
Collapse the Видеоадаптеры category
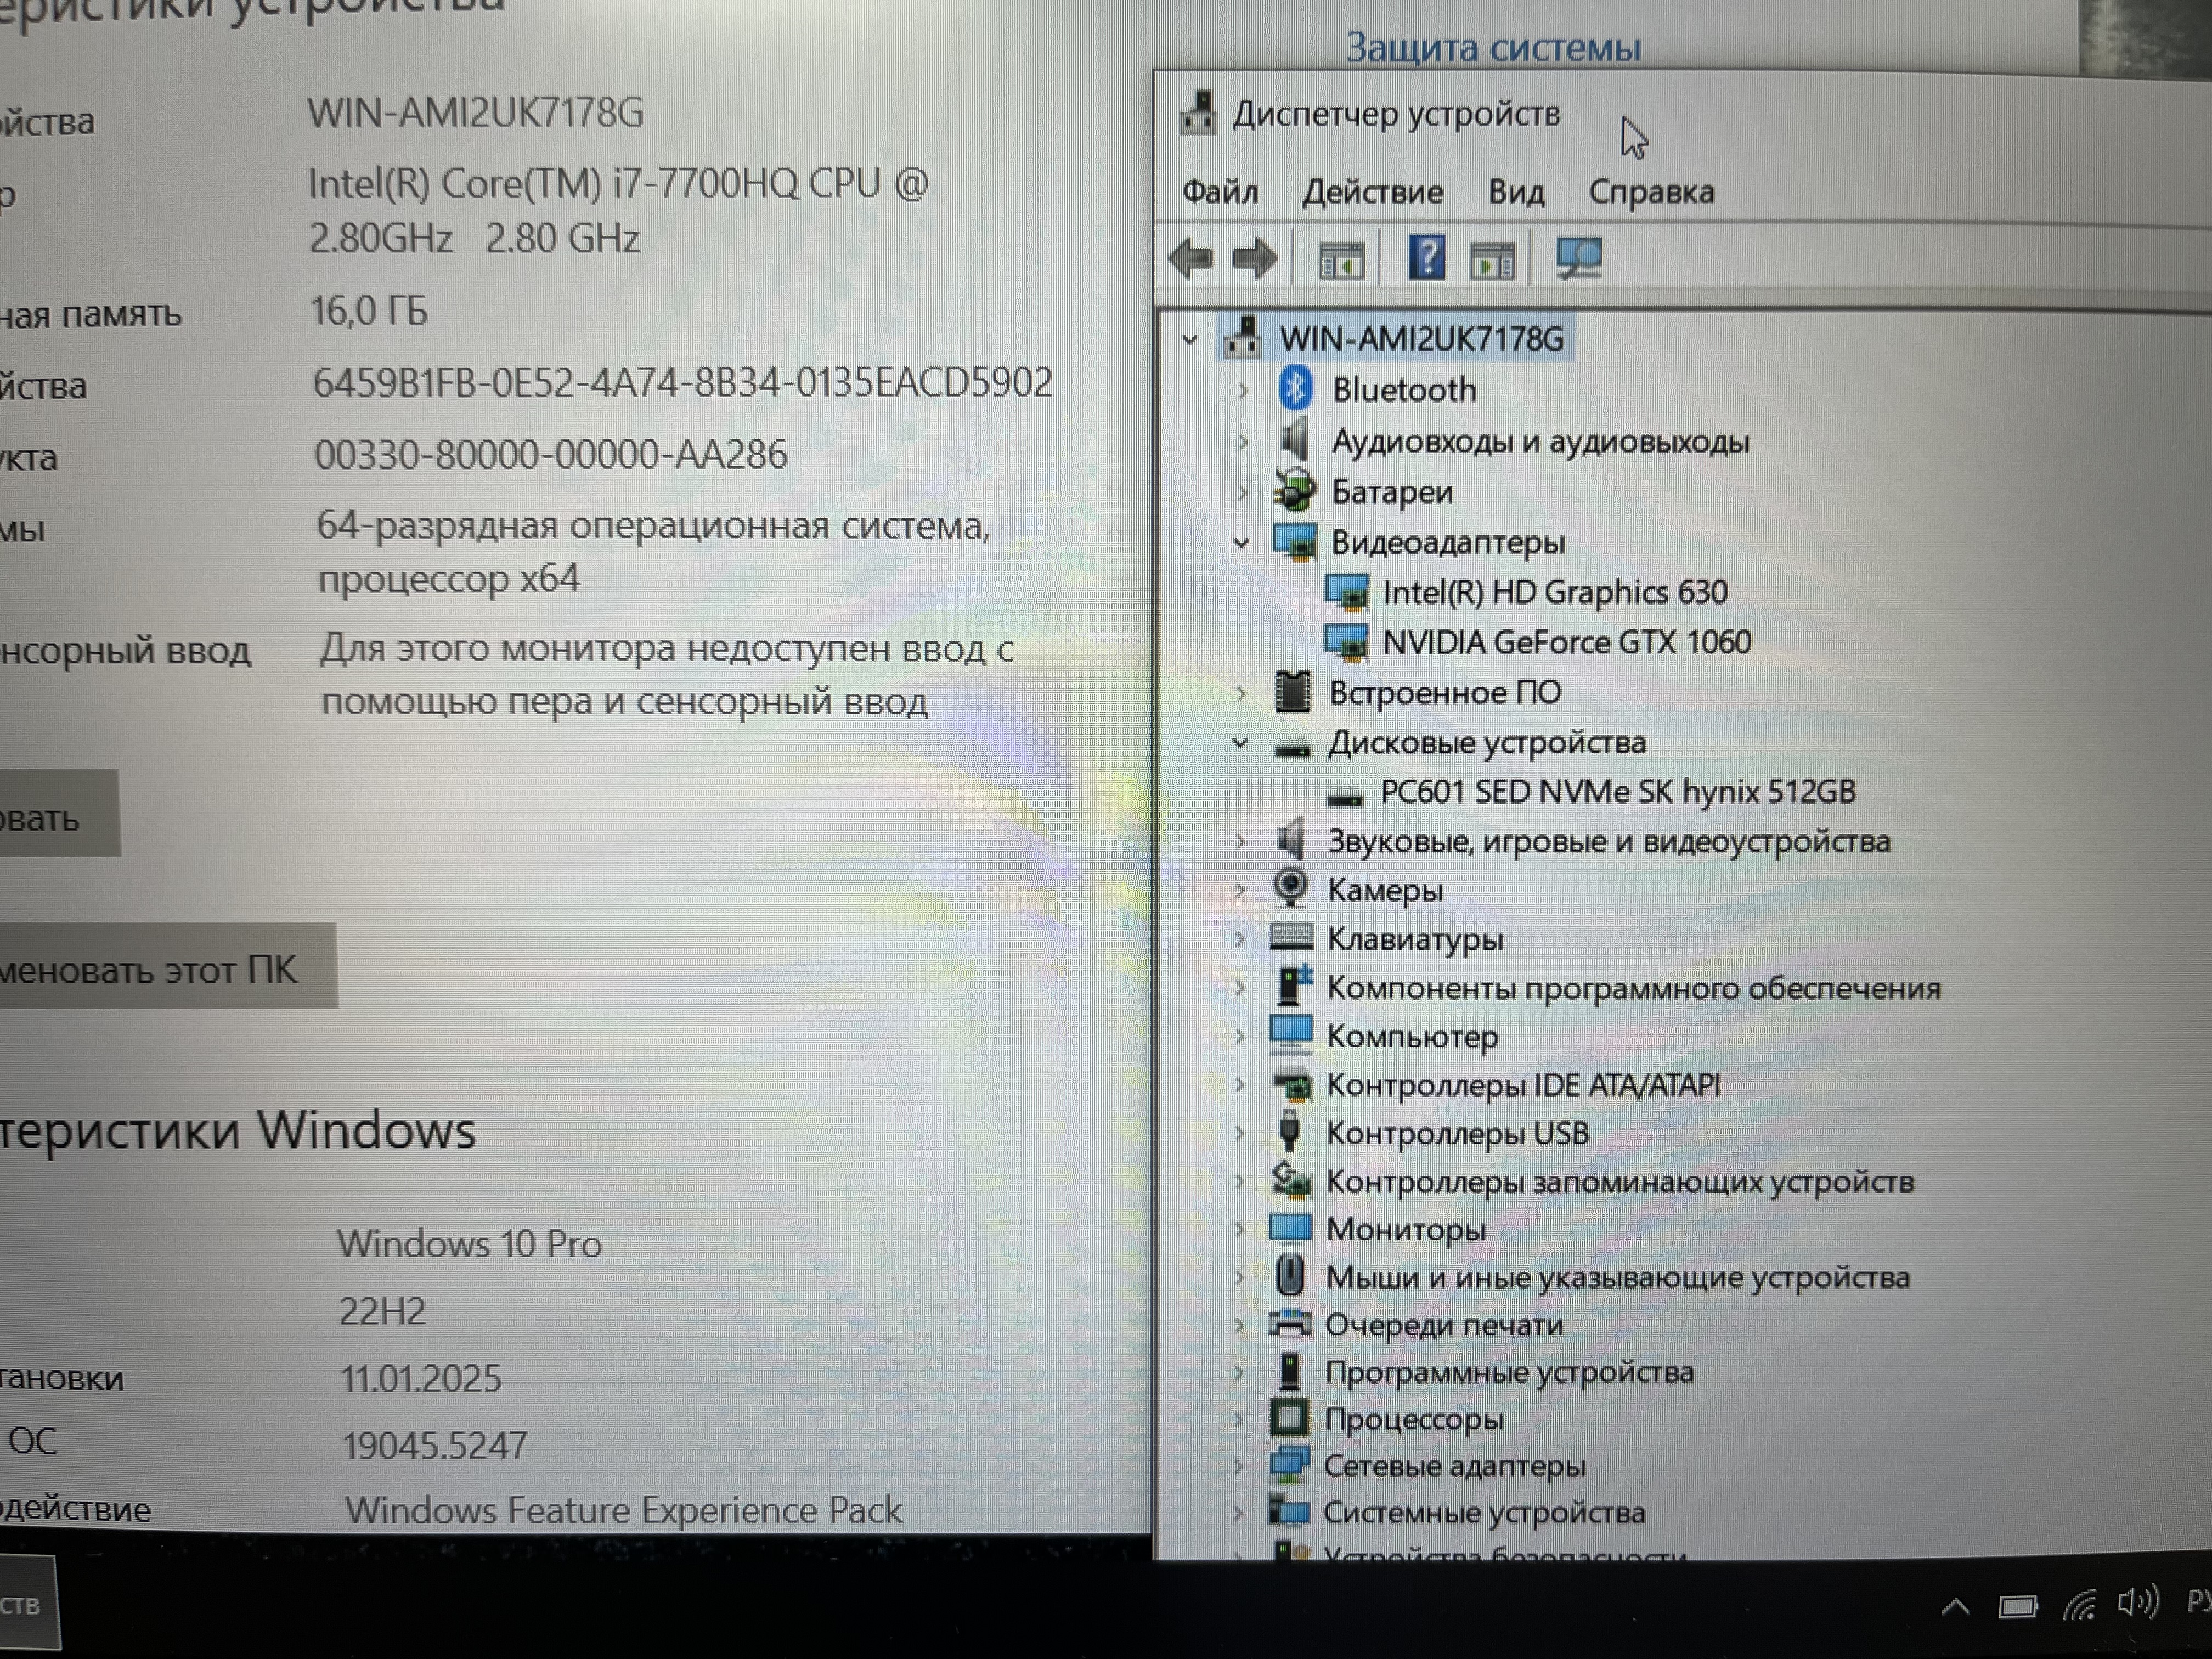[1241, 543]
